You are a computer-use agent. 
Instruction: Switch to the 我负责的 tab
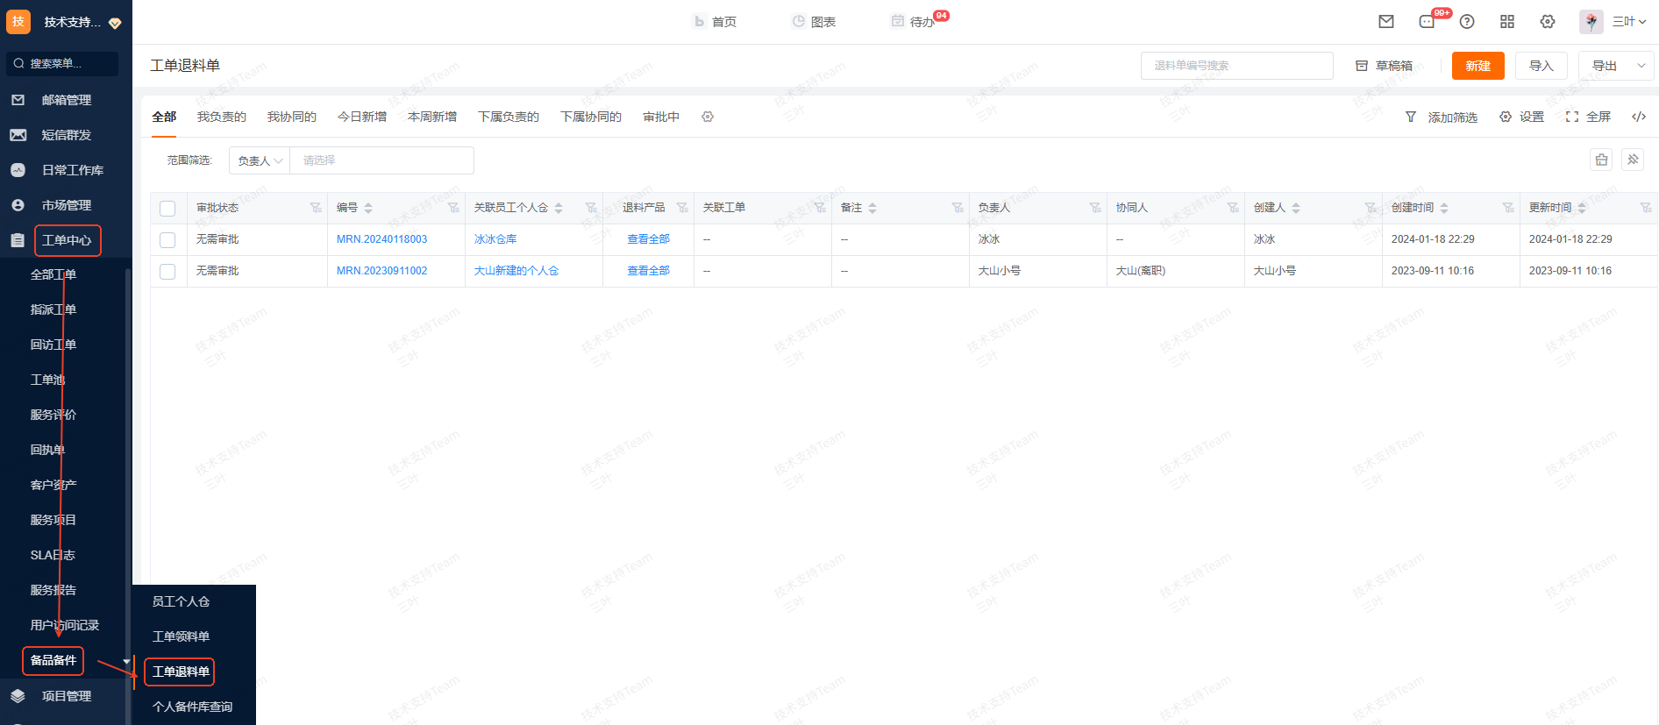(221, 117)
